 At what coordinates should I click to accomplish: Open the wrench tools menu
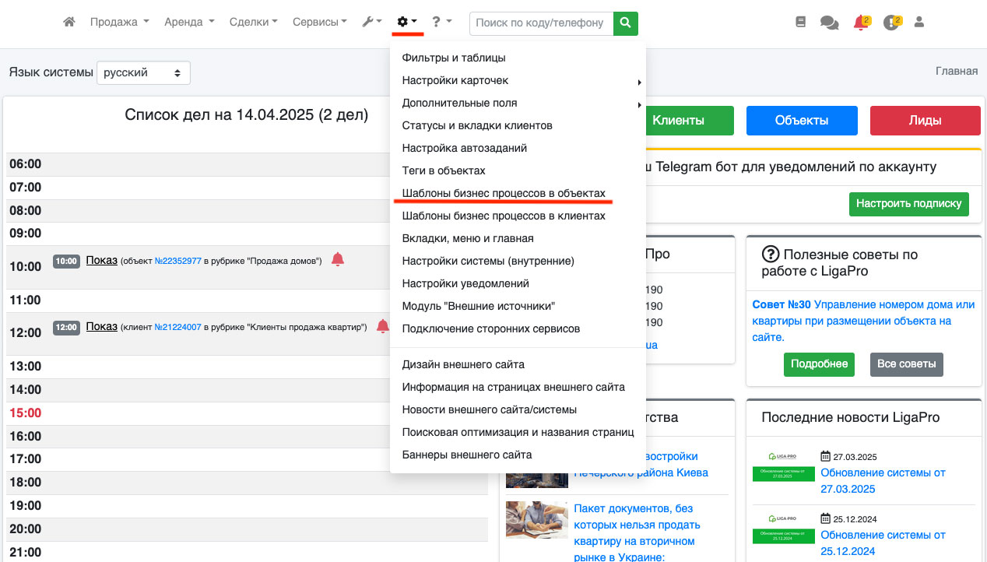tap(371, 23)
